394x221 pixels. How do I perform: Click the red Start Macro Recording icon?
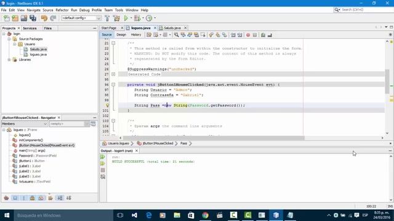tap(248, 35)
